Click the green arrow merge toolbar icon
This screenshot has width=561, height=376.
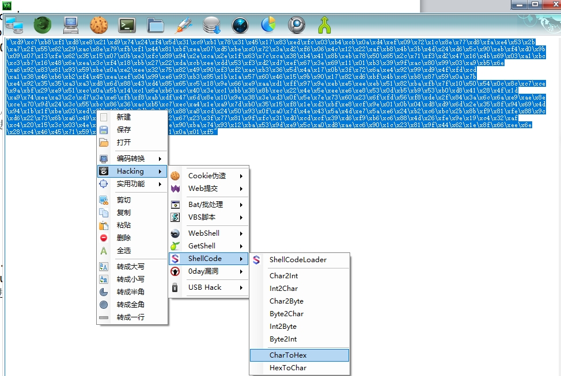point(325,25)
